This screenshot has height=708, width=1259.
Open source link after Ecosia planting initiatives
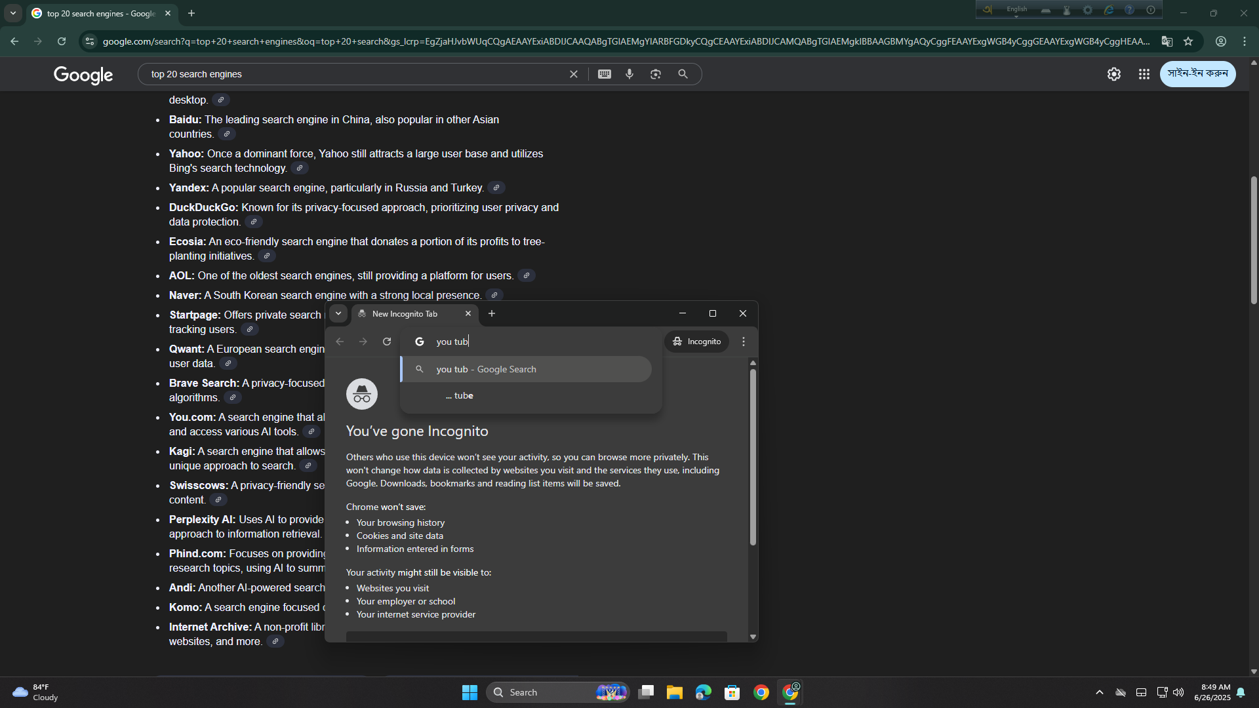click(267, 256)
